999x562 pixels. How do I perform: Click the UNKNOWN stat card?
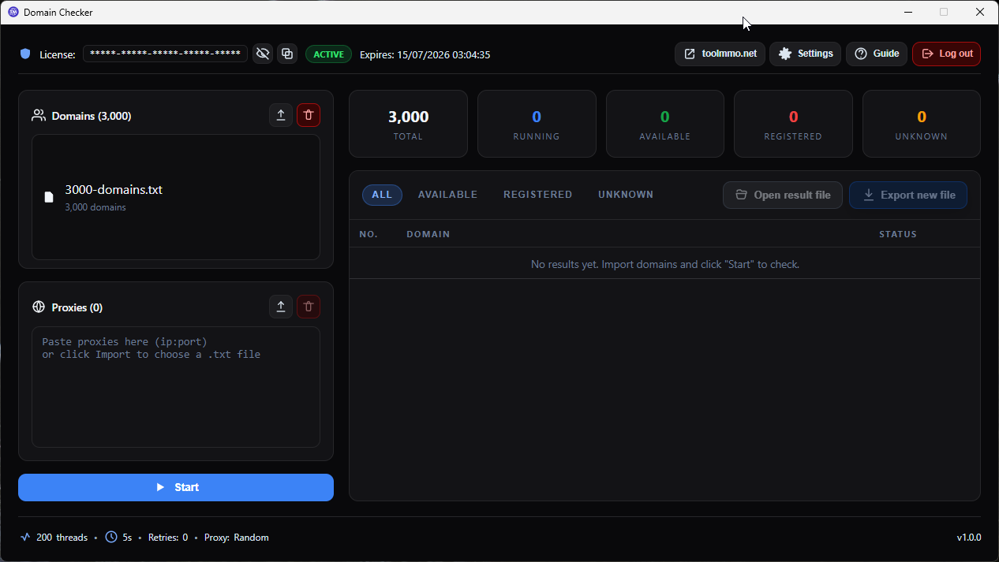click(x=922, y=124)
